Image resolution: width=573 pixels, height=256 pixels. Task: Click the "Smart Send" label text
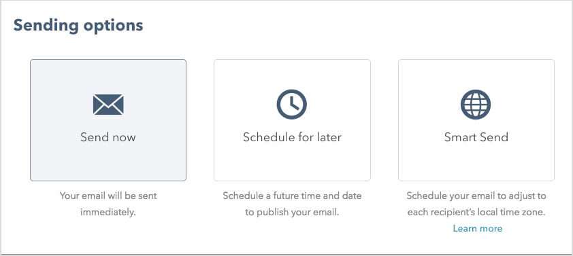476,137
